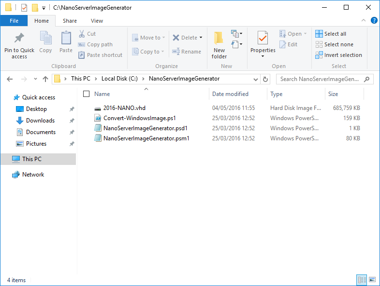This screenshot has height=286, width=380.
Task: Click the breadcrumb root chevron after folder icon
Action: coord(65,79)
